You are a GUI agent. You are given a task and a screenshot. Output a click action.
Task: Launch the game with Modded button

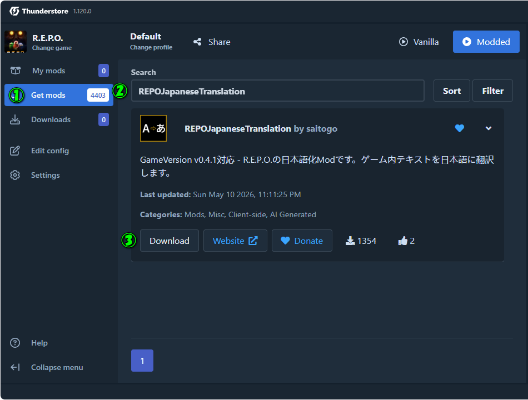486,42
